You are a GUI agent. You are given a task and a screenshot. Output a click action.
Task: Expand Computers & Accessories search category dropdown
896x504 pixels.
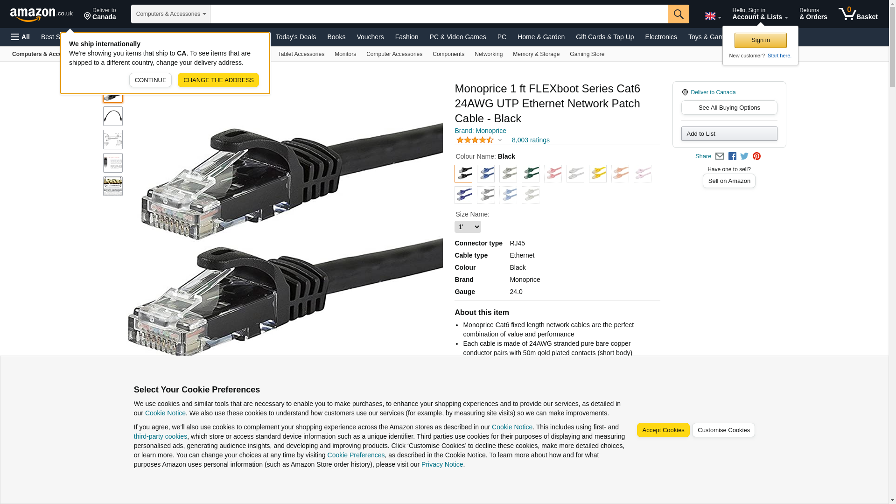(171, 14)
